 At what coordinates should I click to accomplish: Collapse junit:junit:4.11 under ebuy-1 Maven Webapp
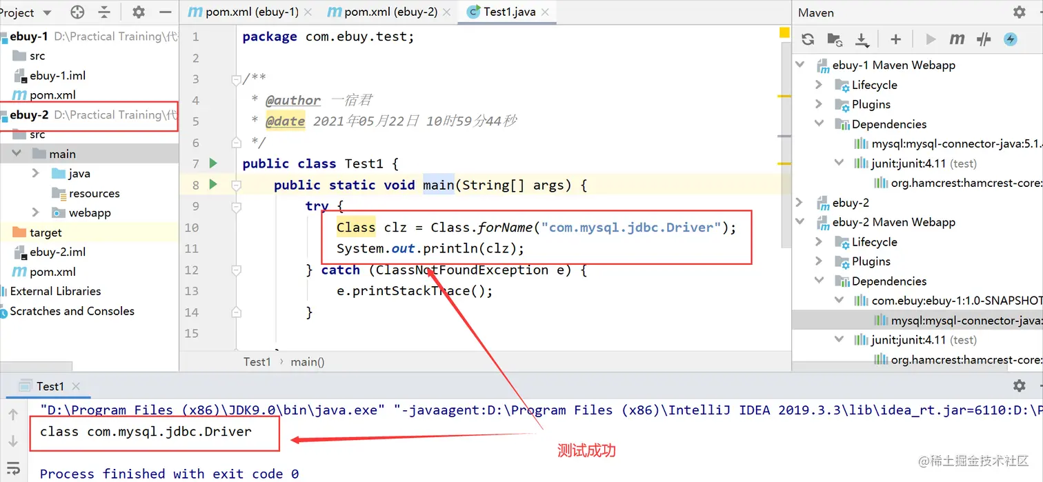[x=839, y=163]
